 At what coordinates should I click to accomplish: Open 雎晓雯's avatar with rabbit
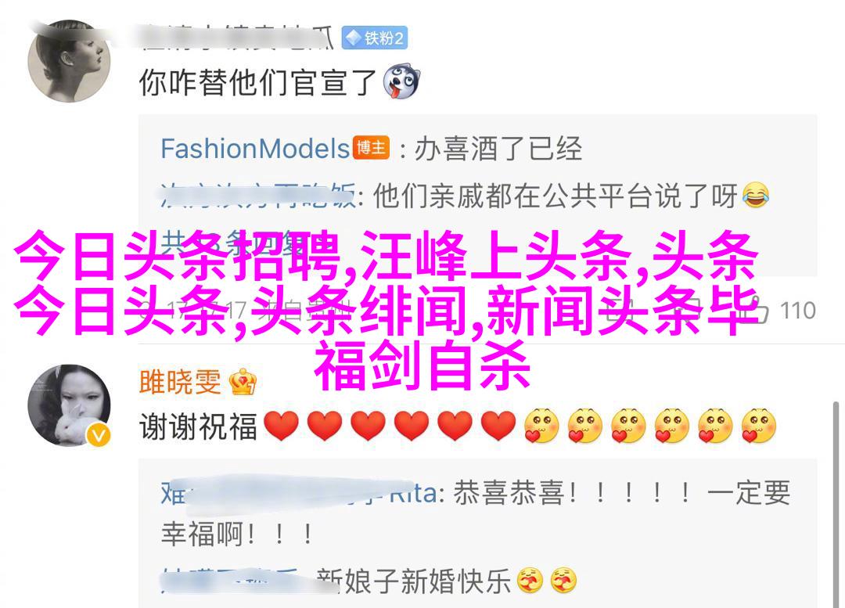[x=69, y=405]
